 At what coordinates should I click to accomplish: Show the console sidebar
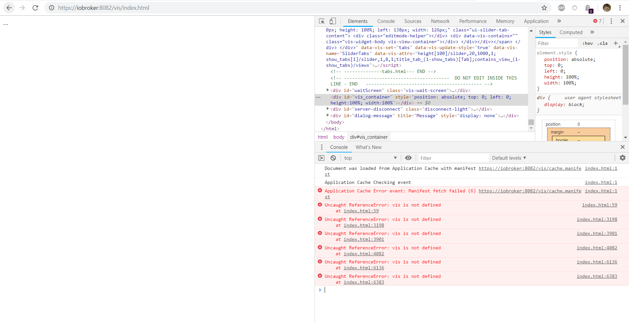click(x=321, y=158)
